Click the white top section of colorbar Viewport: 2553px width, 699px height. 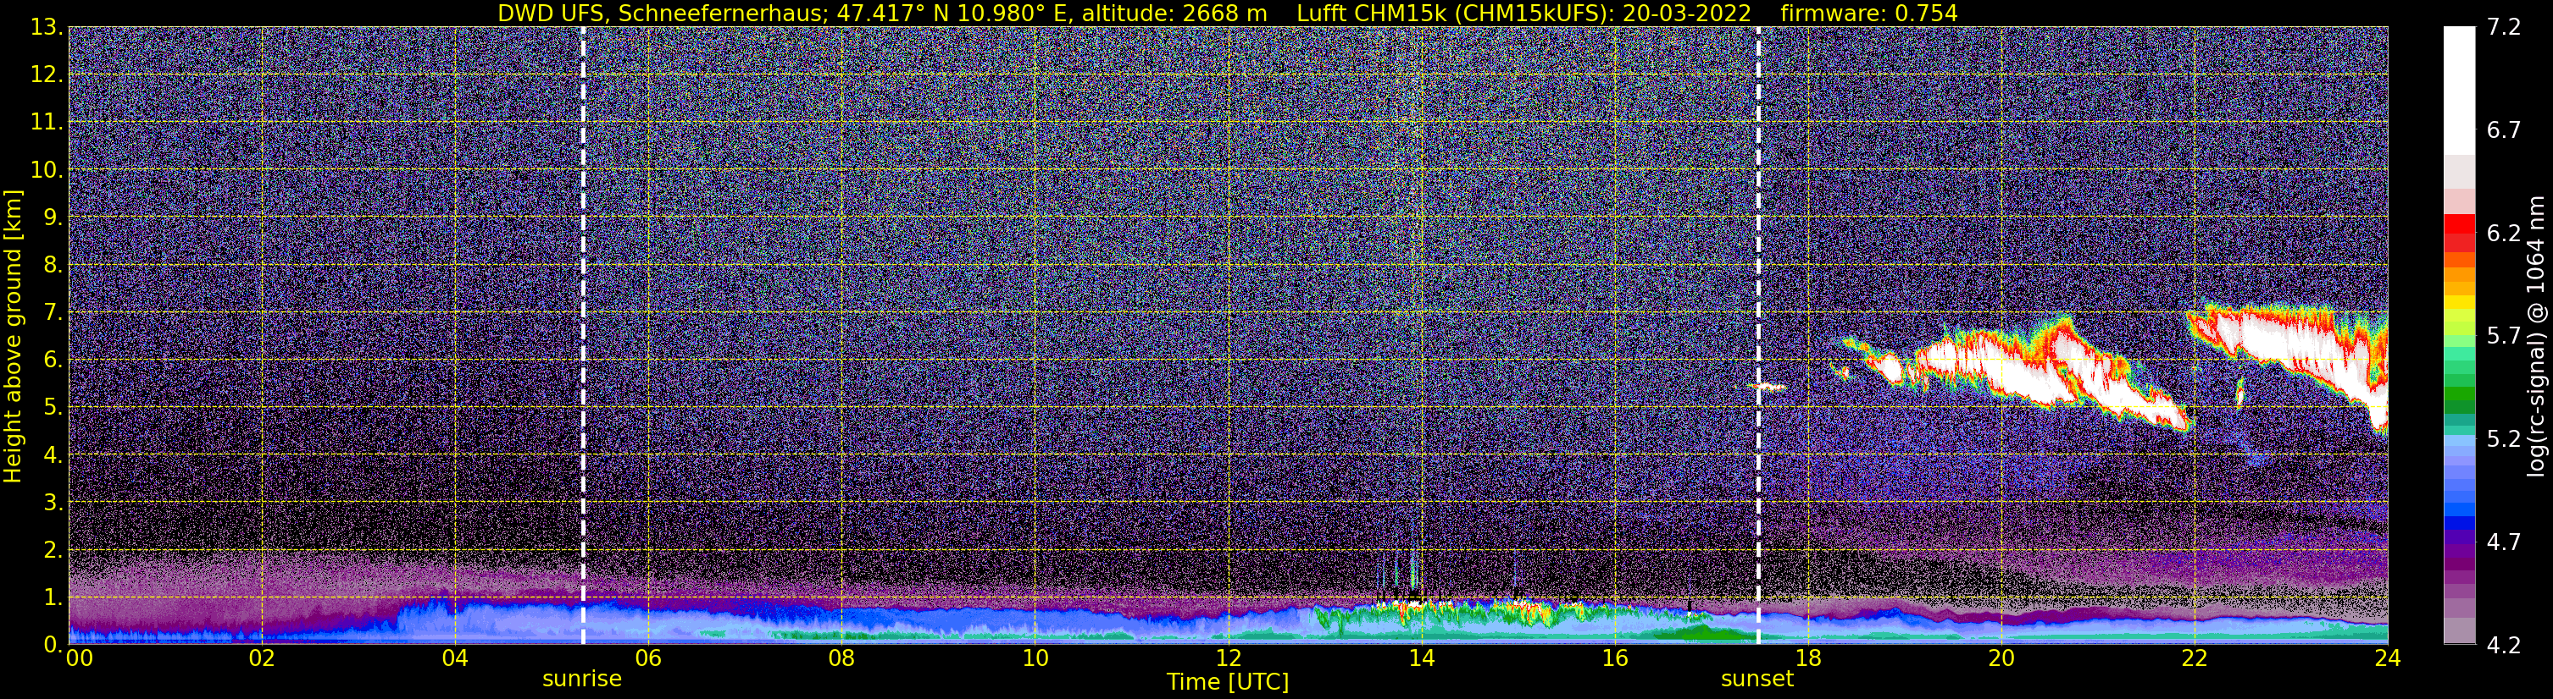click(x=2459, y=90)
